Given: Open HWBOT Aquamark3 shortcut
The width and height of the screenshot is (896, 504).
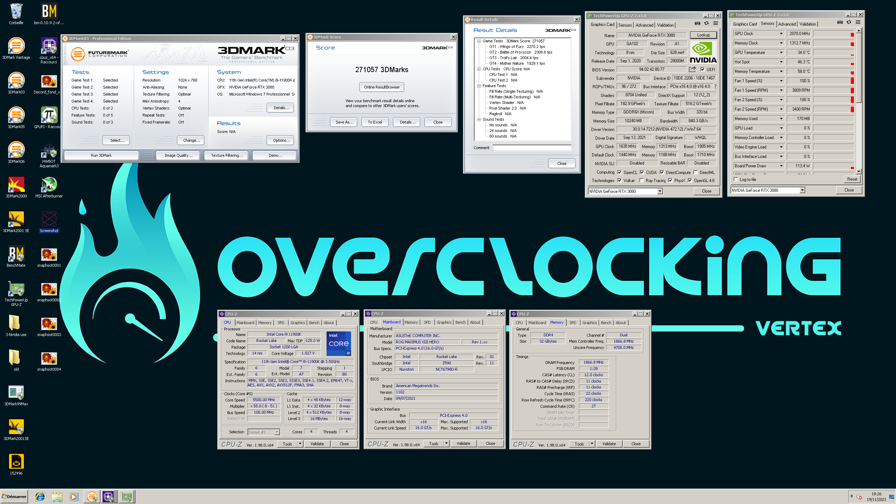Looking at the screenshot, I should (x=49, y=155).
